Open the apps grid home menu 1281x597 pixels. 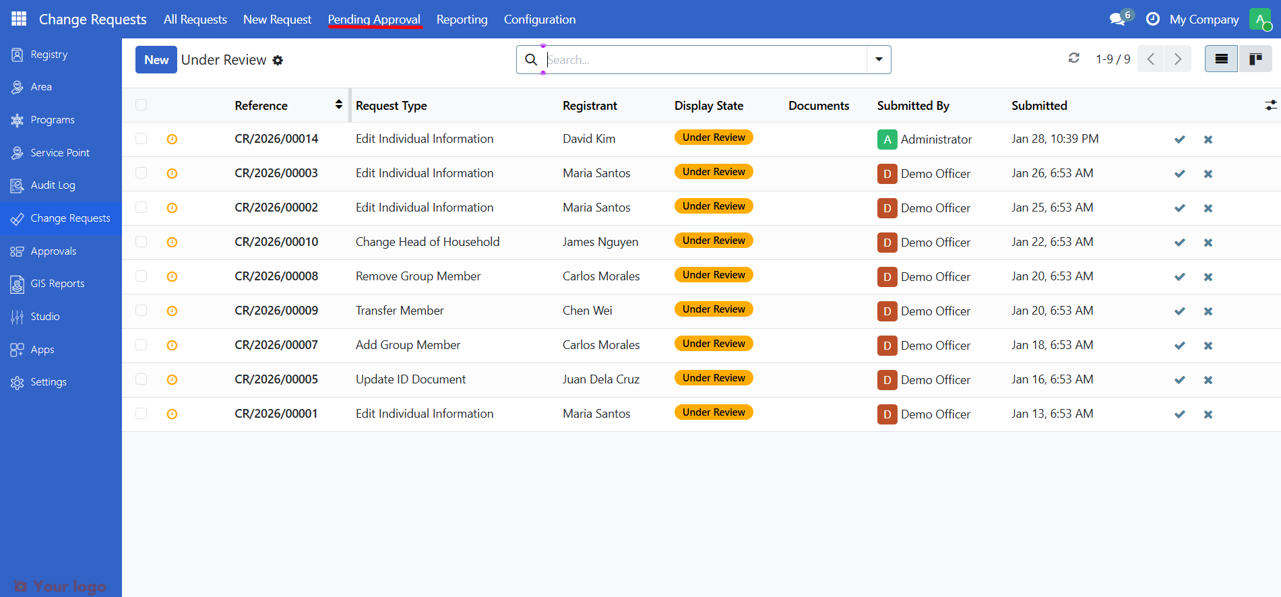19,19
